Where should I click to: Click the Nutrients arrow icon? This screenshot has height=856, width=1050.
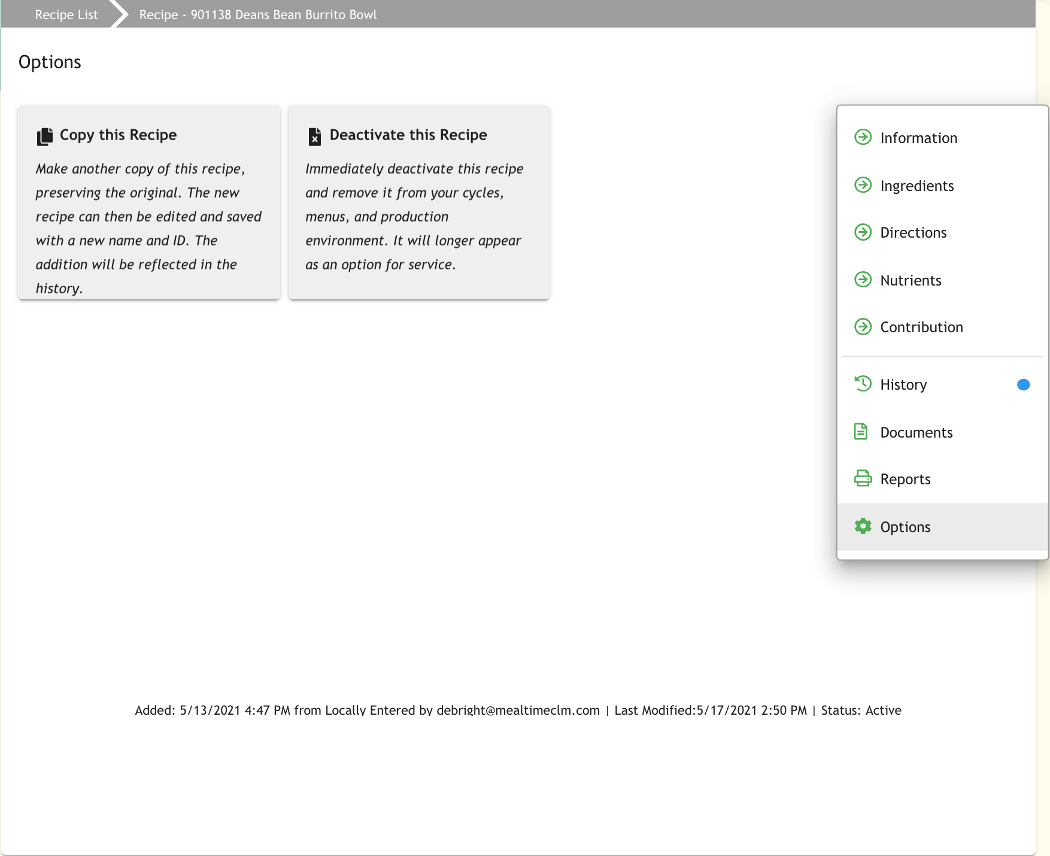[863, 280]
